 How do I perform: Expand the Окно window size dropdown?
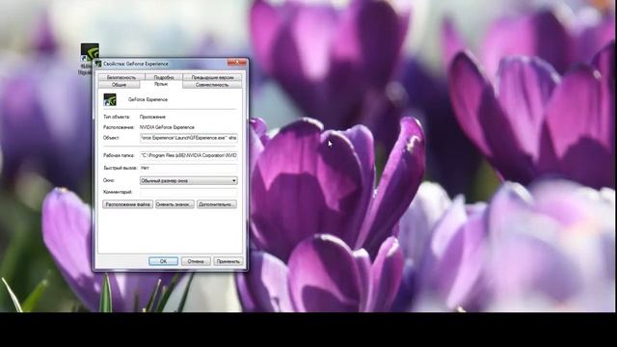point(189,180)
